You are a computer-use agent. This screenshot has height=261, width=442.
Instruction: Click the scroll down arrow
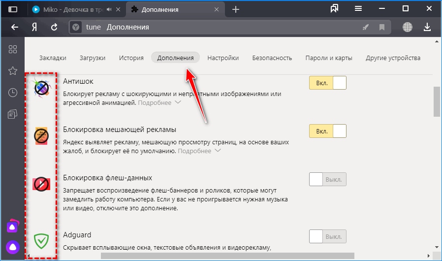point(437,247)
